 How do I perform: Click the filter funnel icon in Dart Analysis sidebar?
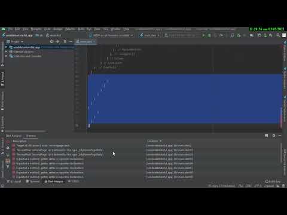coord(8,167)
